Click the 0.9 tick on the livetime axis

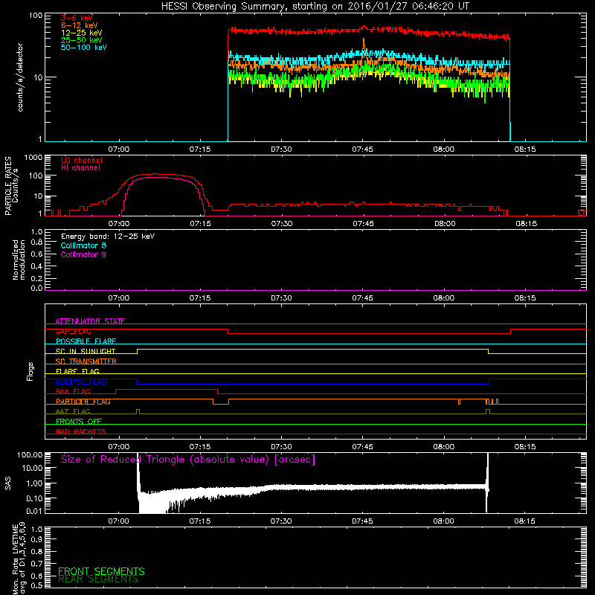pyautogui.click(x=37, y=539)
